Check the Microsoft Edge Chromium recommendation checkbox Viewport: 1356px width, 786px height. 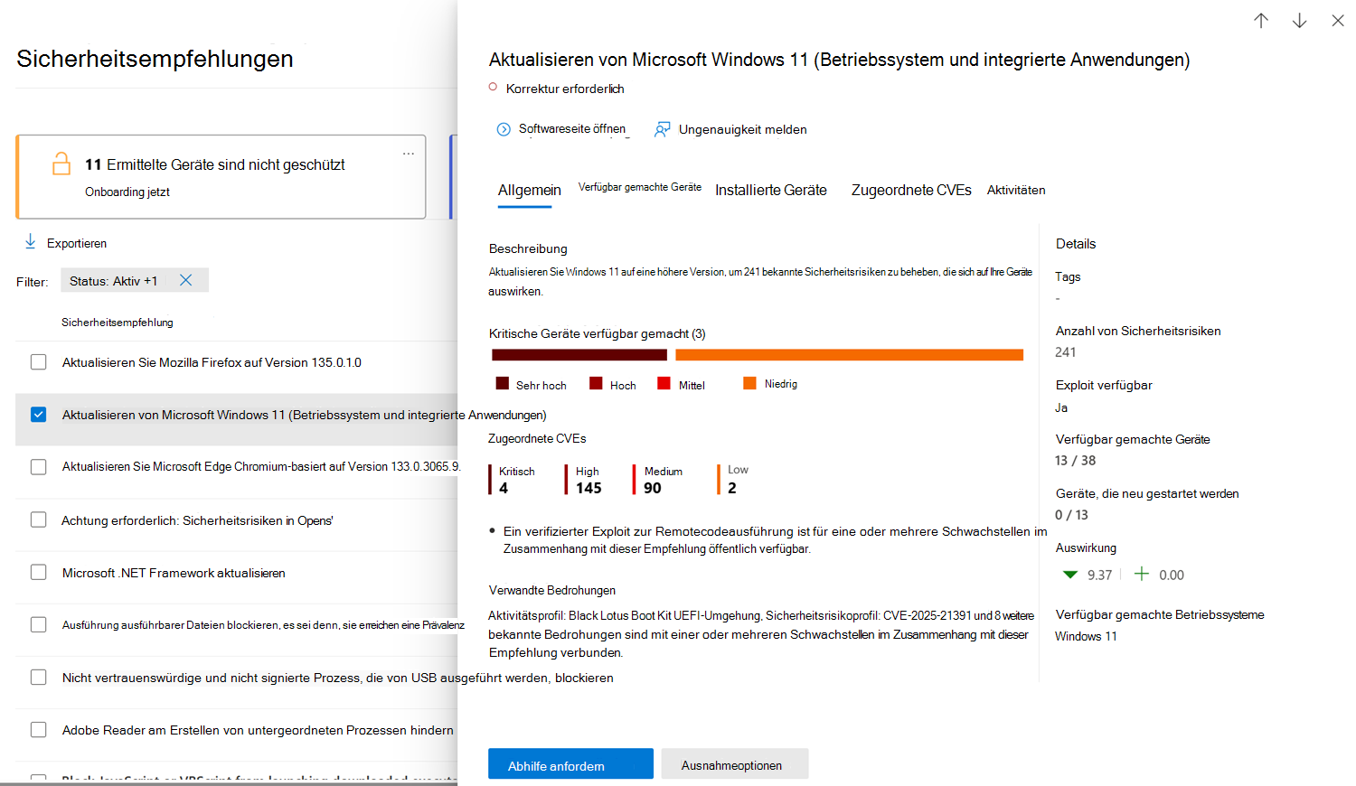click(x=38, y=467)
